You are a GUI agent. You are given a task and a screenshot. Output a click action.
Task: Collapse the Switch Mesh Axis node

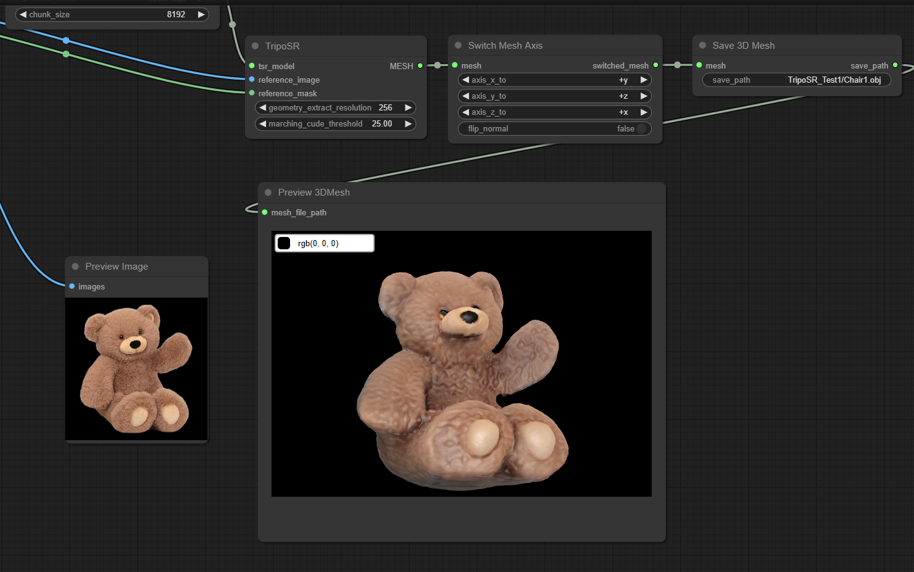tap(458, 46)
